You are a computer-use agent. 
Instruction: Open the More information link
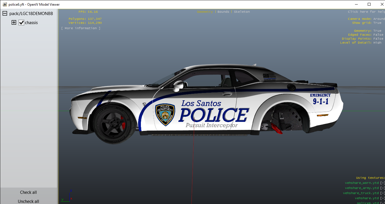(x=81, y=28)
